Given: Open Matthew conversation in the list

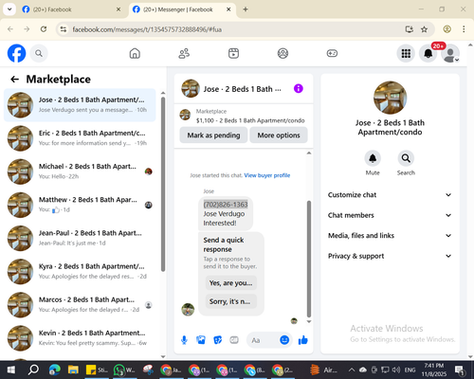Looking at the screenshot, I should pyautogui.click(x=80, y=205).
